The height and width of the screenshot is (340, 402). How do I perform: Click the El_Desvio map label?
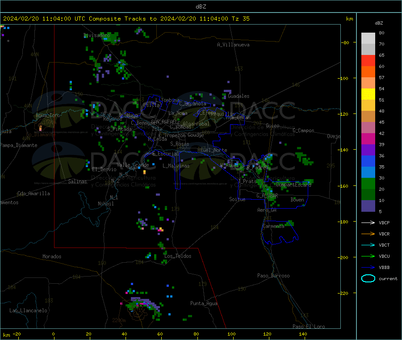104,169
